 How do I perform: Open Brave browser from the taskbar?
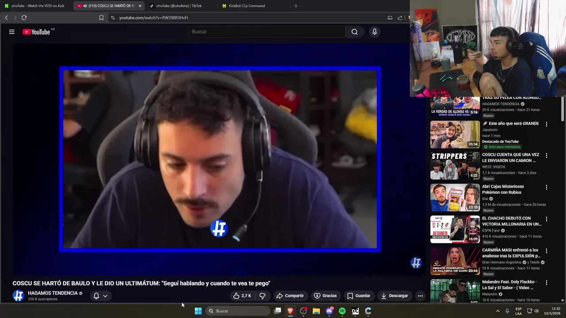click(x=290, y=311)
